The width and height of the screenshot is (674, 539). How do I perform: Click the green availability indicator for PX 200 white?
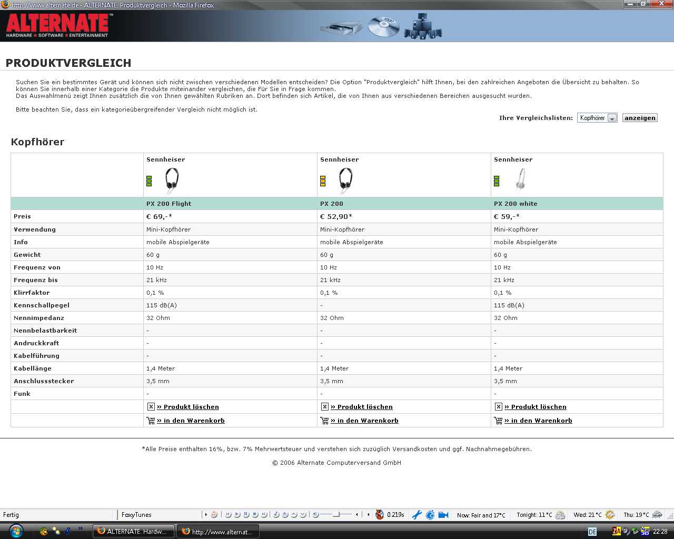[497, 181]
